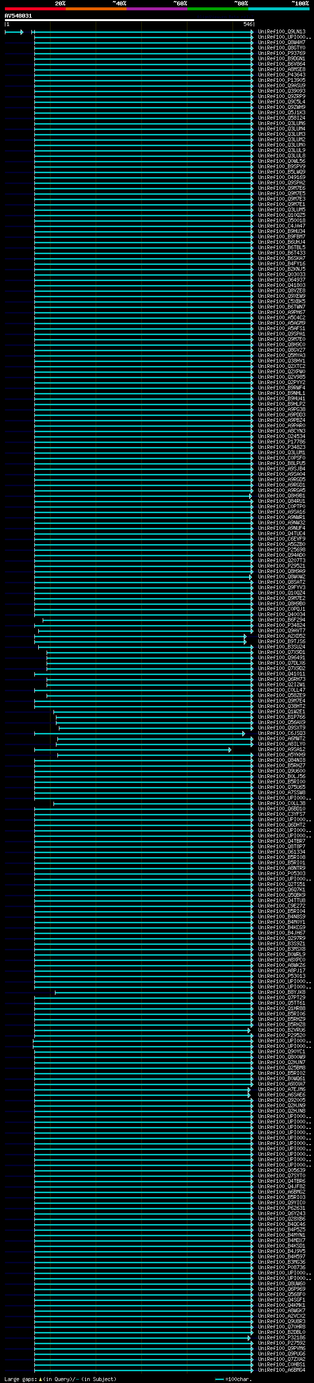Select the UniRef100_P25698 label
Image resolution: width=314 pixels, height=1383 pixels.
[x=282, y=550]
